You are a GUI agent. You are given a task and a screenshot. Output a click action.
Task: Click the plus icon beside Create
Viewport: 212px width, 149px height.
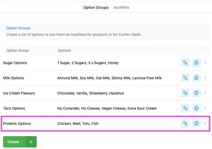pyautogui.click(x=31, y=142)
